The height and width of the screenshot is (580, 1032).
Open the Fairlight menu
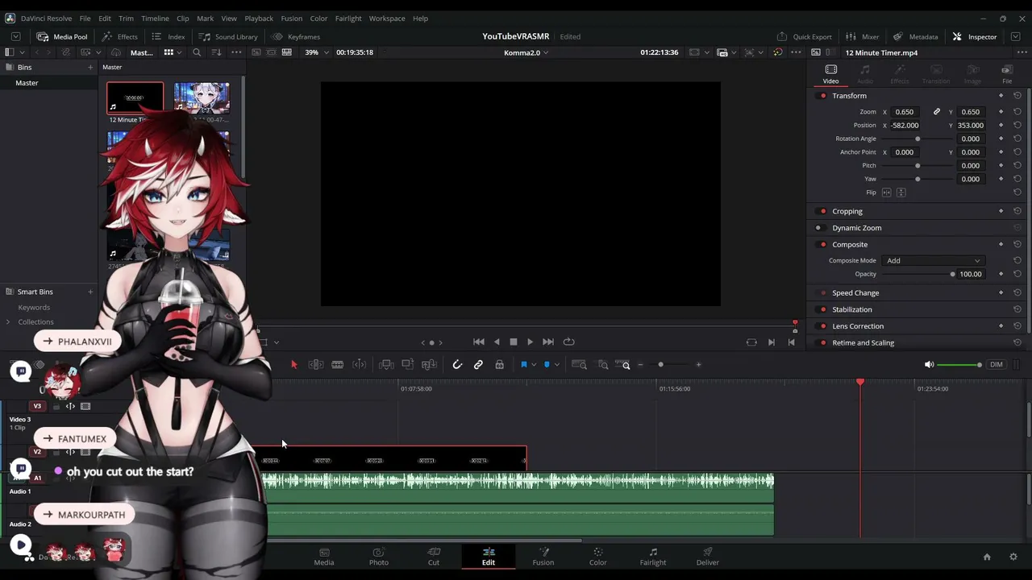tap(348, 19)
